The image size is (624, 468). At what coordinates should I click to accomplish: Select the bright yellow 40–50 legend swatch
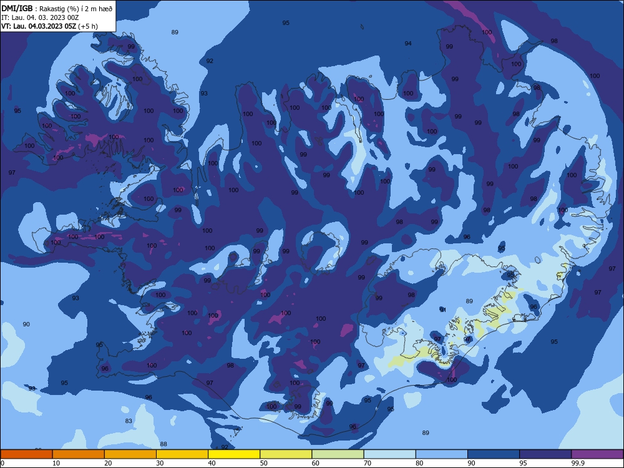click(234, 454)
